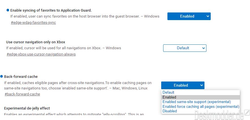This screenshot has height=120, width=250.
Task: Click the Back-forward cache flag title
Action: [21, 76]
